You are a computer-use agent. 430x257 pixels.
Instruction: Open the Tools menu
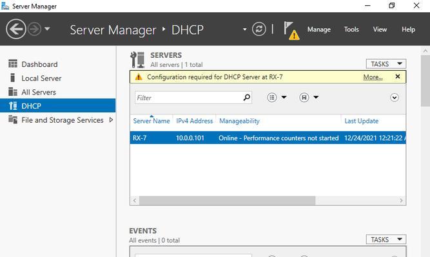pyautogui.click(x=351, y=30)
